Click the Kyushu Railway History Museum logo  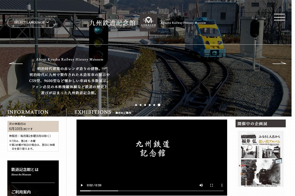pos(148,23)
